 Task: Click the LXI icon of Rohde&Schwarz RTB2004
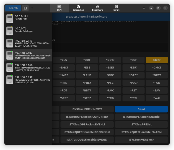click(x=10, y=80)
